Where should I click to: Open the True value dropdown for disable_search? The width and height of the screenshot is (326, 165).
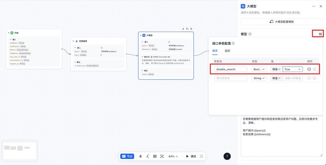pos(293,69)
